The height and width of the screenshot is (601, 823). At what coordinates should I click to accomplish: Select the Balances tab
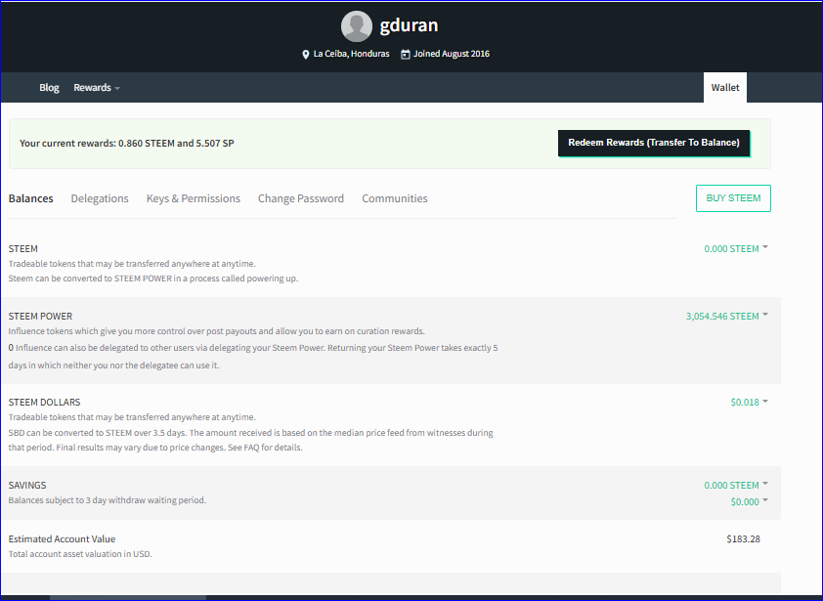pos(31,198)
